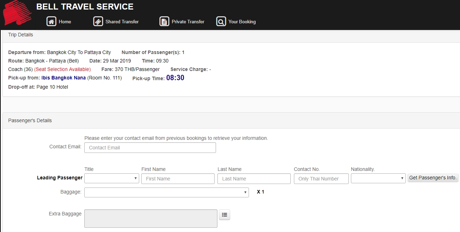The height and width of the screenshot is (232, 460).
Task: Click the Your Booking magnifier icon
Action: tap(221, 22)
